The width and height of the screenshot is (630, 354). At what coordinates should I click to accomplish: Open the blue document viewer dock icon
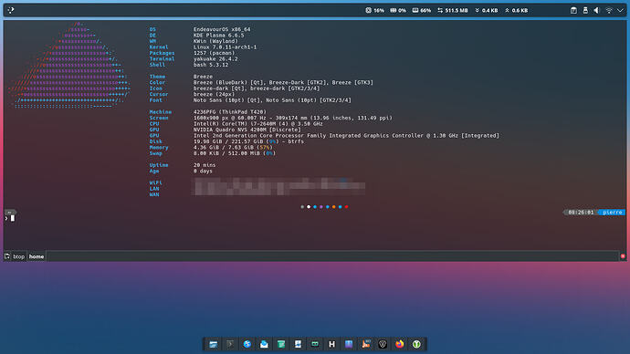click(298, 344)
